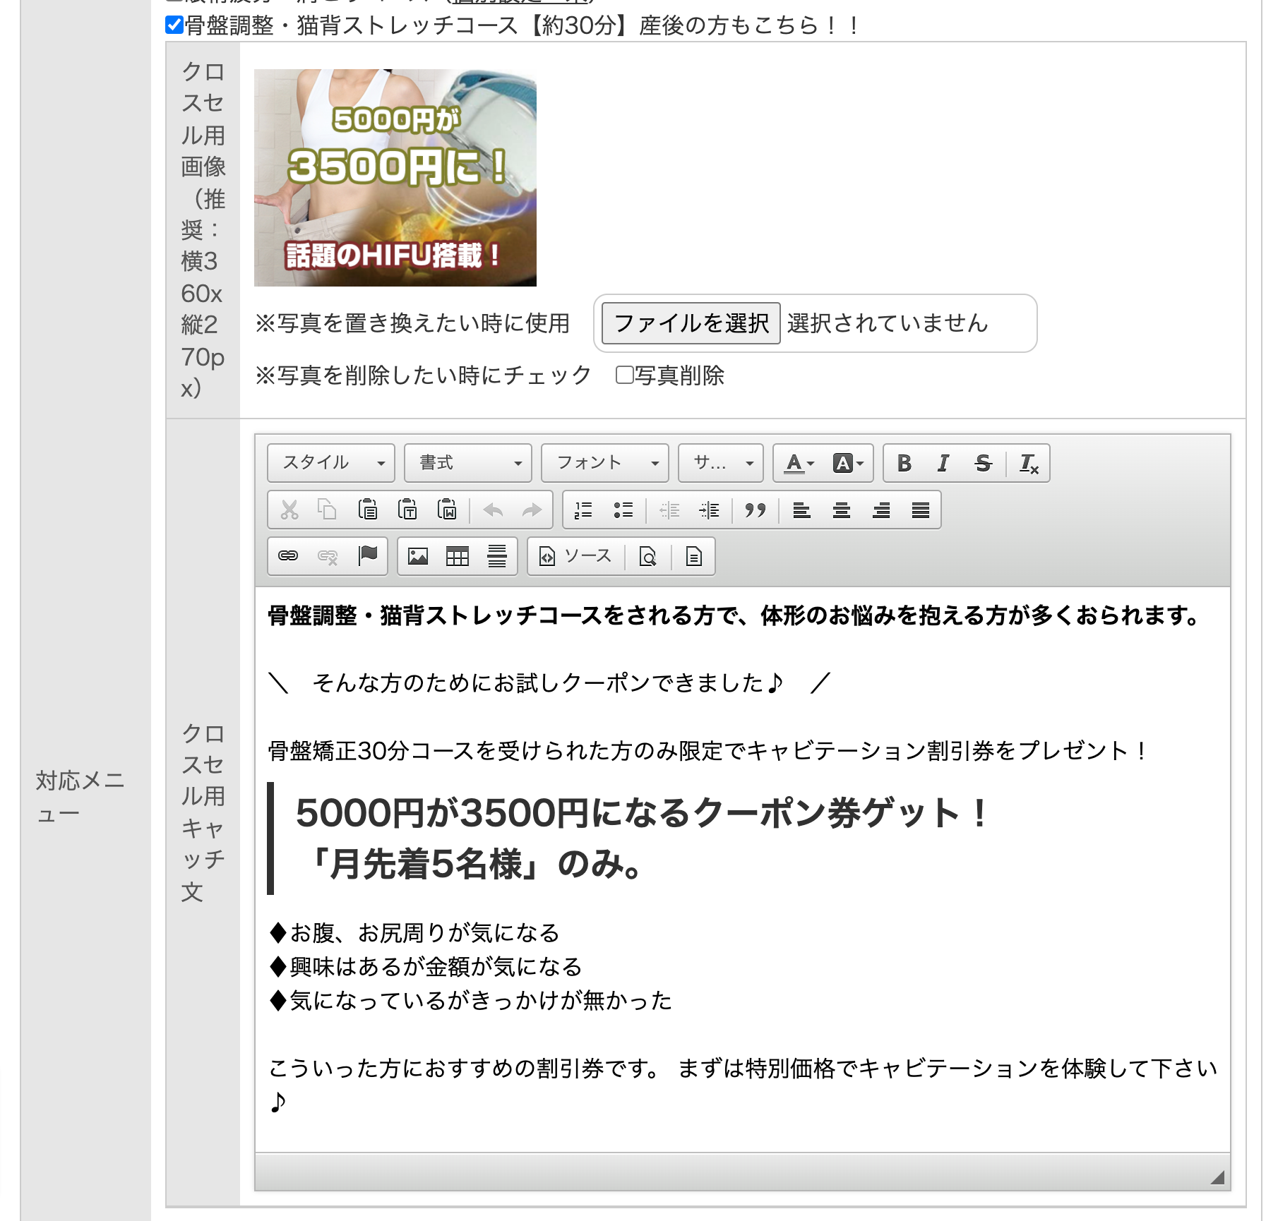Align text right
Viewport: 1278px width, 1221px height.
point(880,510)
